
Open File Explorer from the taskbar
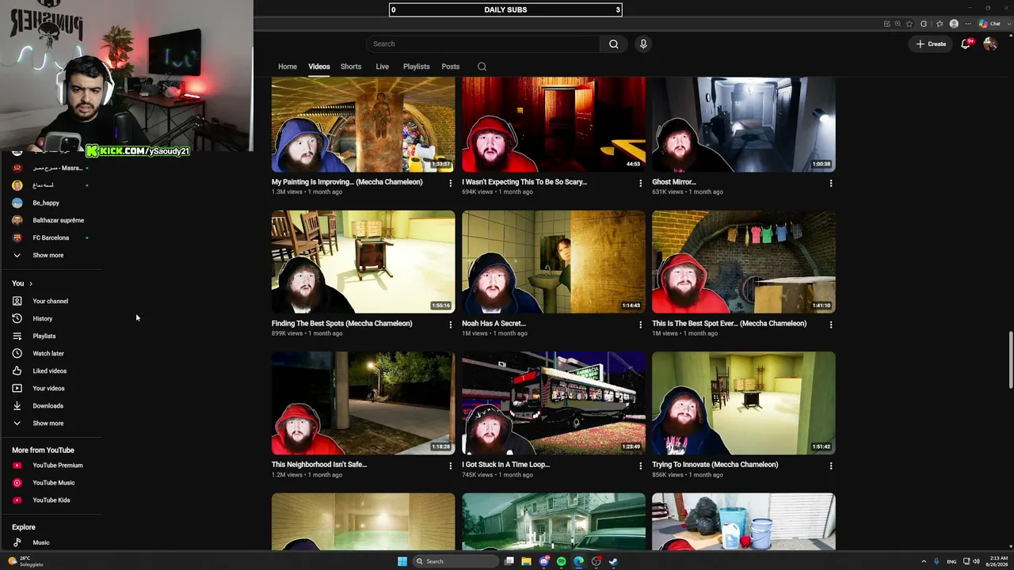tap(526, 561)
